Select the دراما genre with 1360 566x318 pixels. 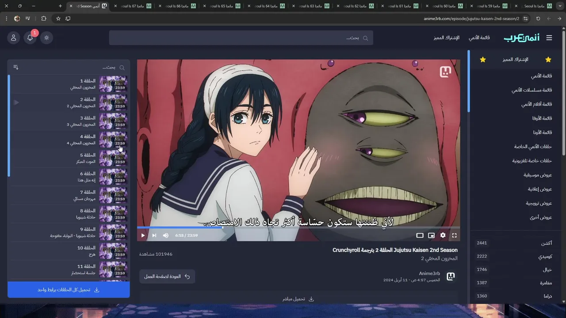point(514,296)
